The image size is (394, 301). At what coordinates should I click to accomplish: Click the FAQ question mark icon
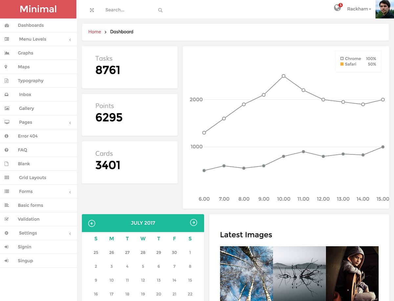tap(7, 150)
